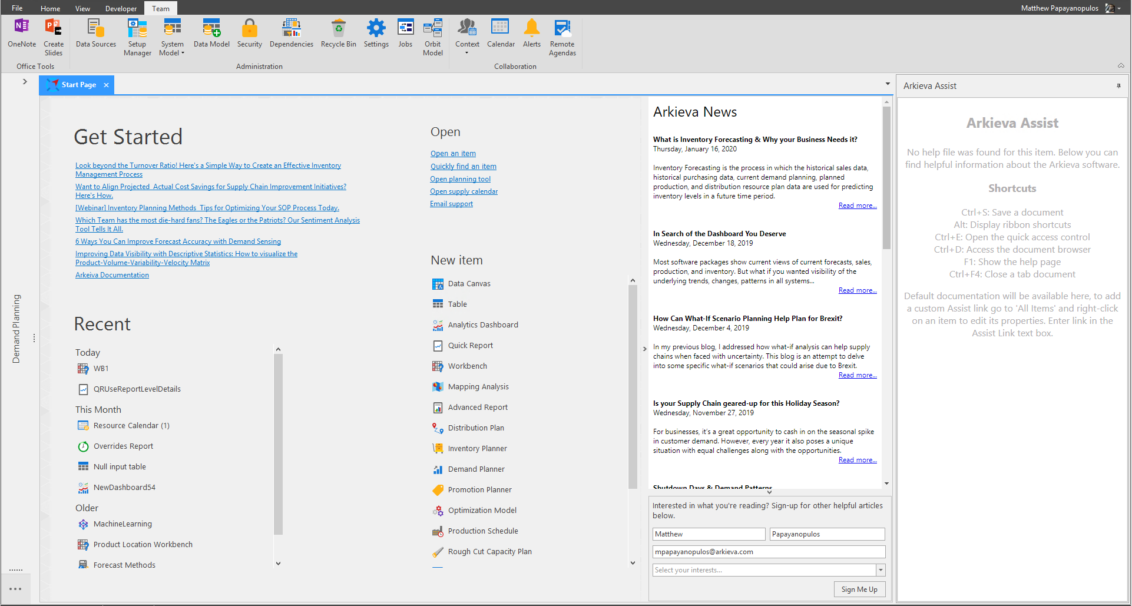The image size is (1132, 606).
Task: Switch to the Home ribbon tab
Action: pyautogui.click(x=51, y=8)
